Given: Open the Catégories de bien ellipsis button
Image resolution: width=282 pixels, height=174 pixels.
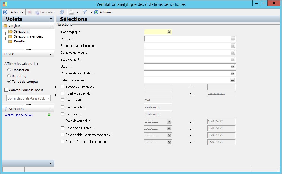Looking at the screenshot, I should [x=233, y=80].
